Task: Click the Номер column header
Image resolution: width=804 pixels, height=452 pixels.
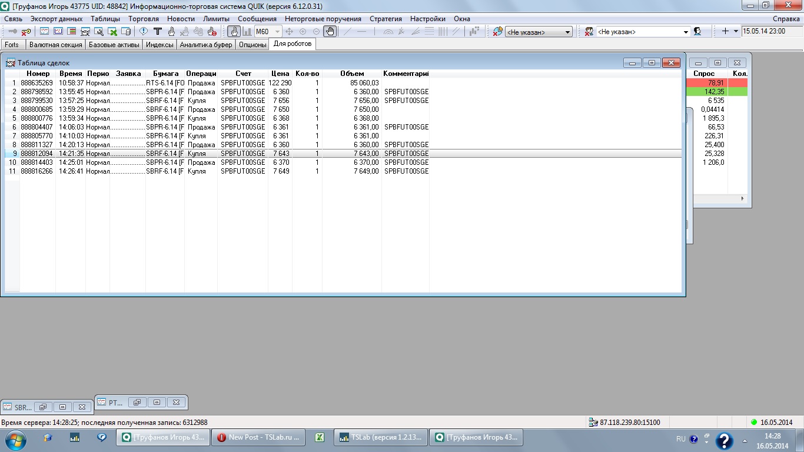Action: [38, 74]
